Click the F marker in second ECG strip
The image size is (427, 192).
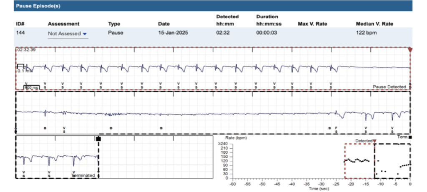[x=336, y=128]
